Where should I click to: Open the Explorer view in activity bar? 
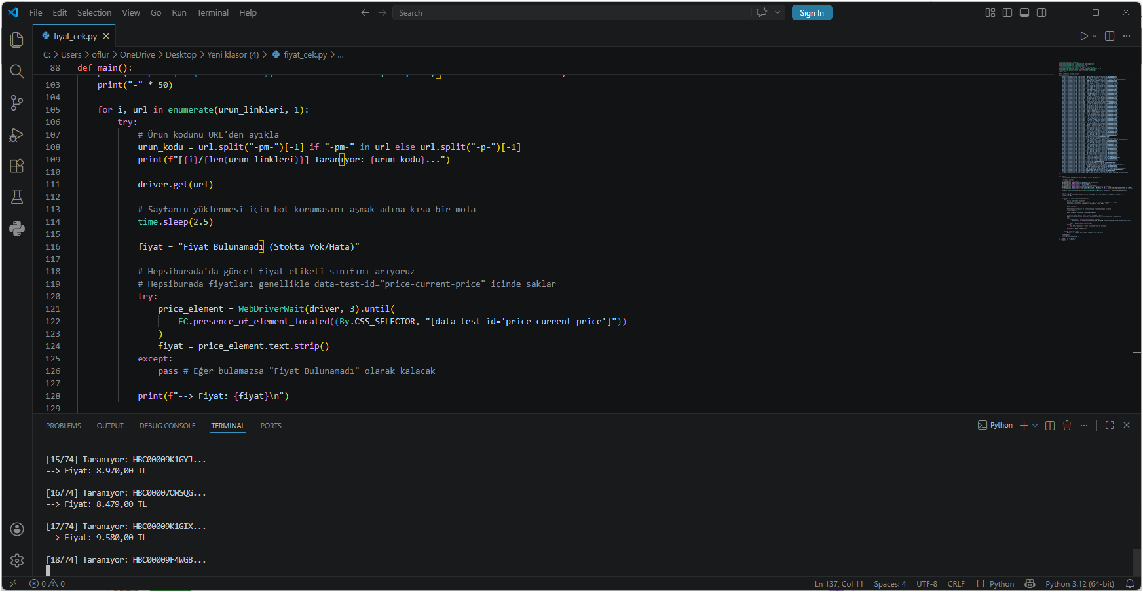(x=17, y=40)
